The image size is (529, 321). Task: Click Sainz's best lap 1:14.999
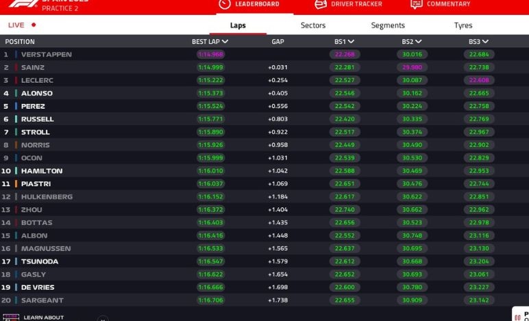pos(210,67)
